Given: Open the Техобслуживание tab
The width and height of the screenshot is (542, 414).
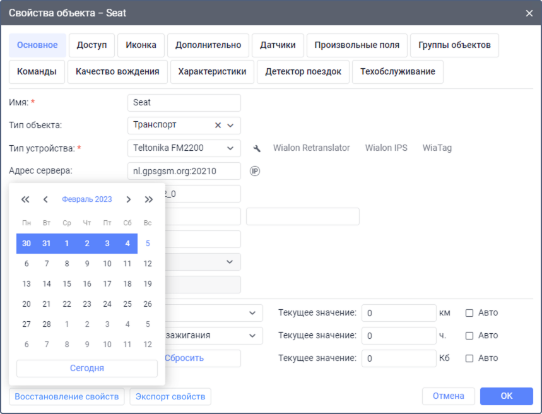Looking at the screenshot, I should (398, 72).
